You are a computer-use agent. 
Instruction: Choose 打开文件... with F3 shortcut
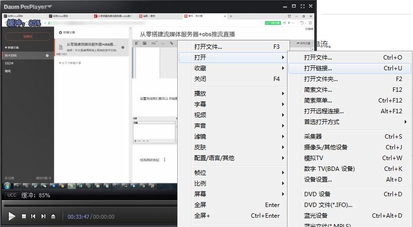tap(233, 47)
